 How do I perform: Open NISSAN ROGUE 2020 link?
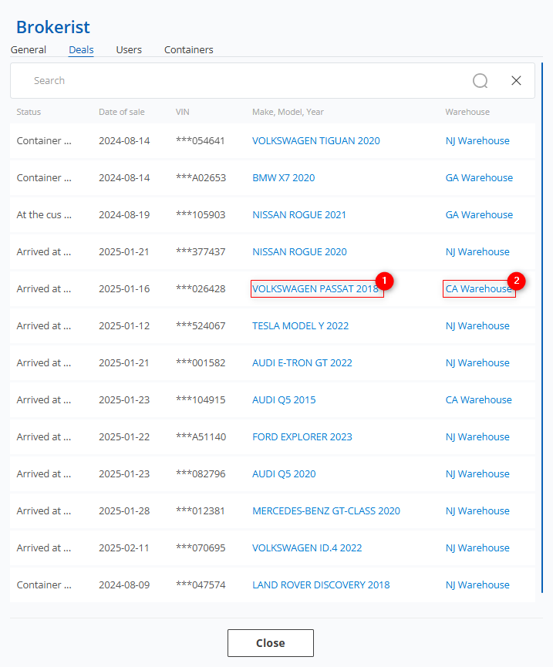point(299,252)
